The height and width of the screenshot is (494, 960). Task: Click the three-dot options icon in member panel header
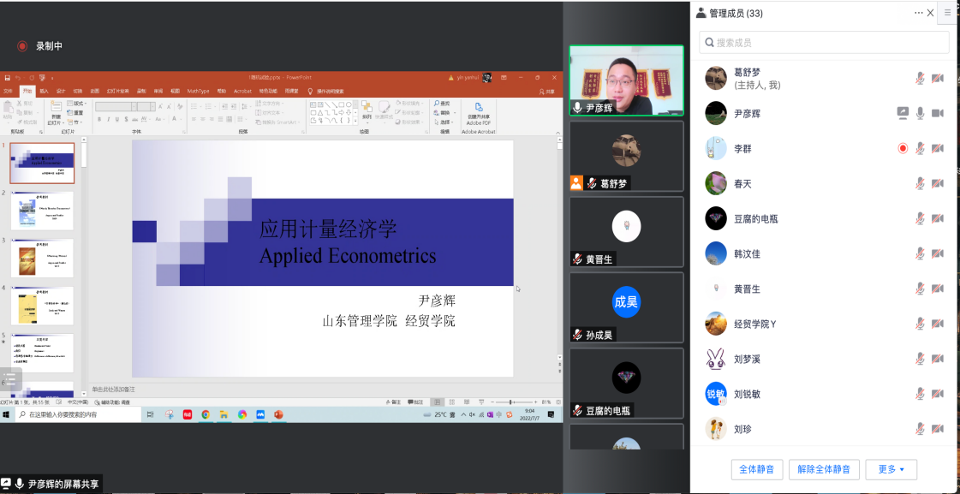918,13
